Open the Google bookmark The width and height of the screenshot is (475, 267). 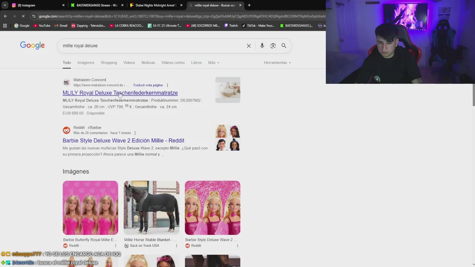click(22, 26)
